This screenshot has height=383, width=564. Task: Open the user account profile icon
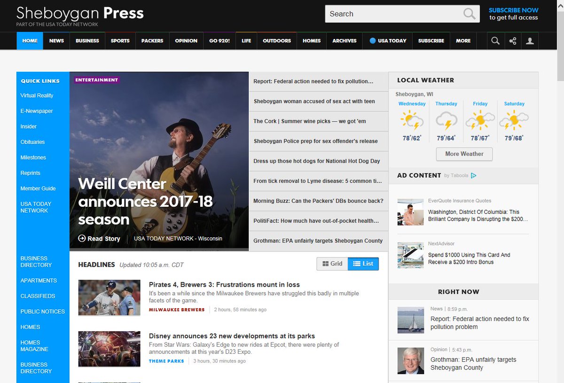click(x=530, y=41)
